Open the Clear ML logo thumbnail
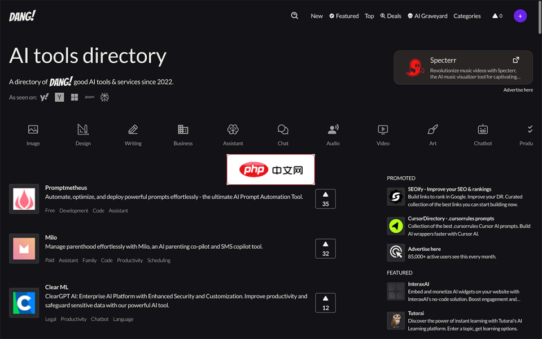Image resolution: width=542 pixels, height=339 pixels. (x=24, y=303)
